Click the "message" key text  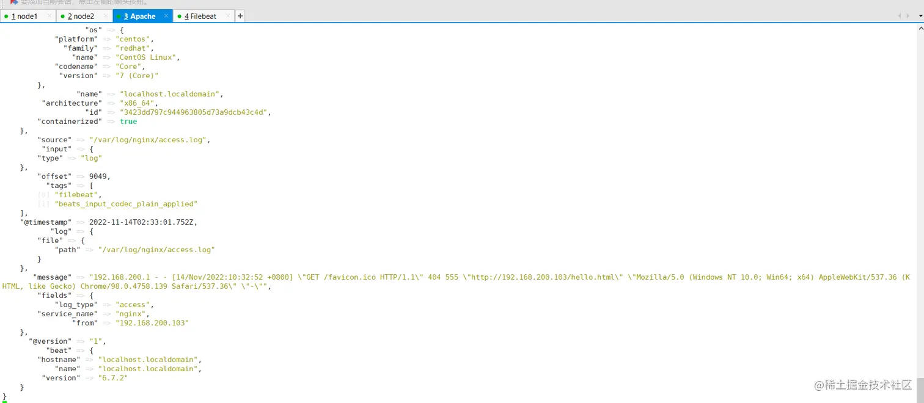(53, 277)
